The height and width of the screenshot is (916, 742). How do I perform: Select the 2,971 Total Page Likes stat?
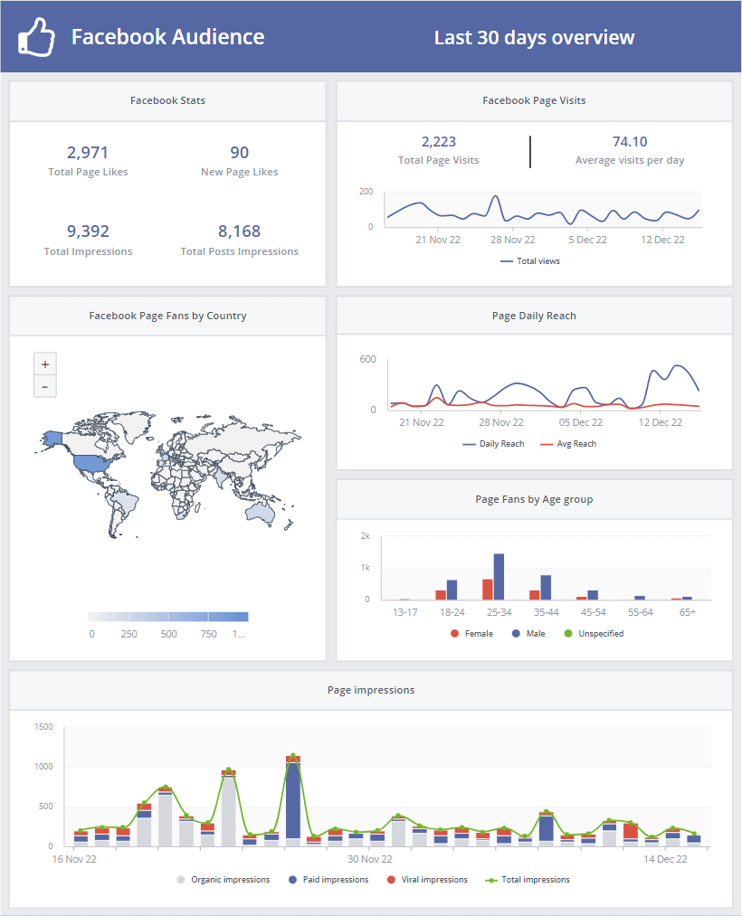coord(88,153)
